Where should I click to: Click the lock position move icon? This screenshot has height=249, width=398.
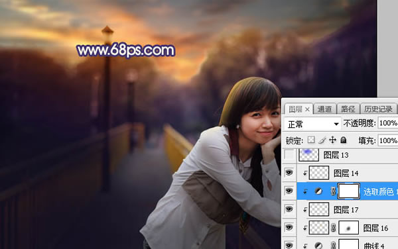[332, 140]
